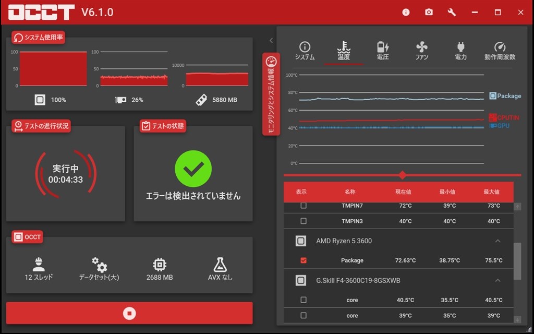
Task: Switch to the システム tab
Action: (x=305, y=51)
